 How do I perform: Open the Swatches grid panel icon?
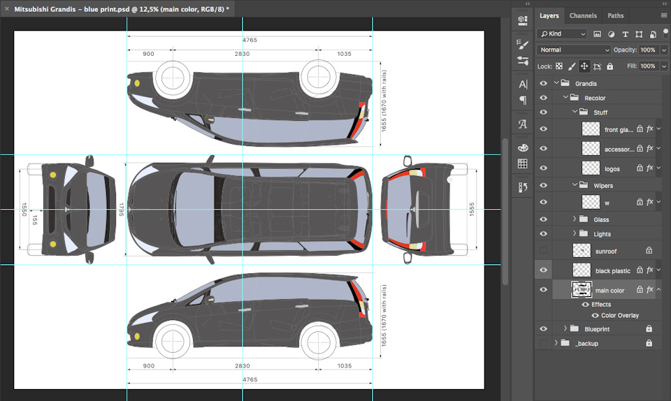(x=523, y=163)
